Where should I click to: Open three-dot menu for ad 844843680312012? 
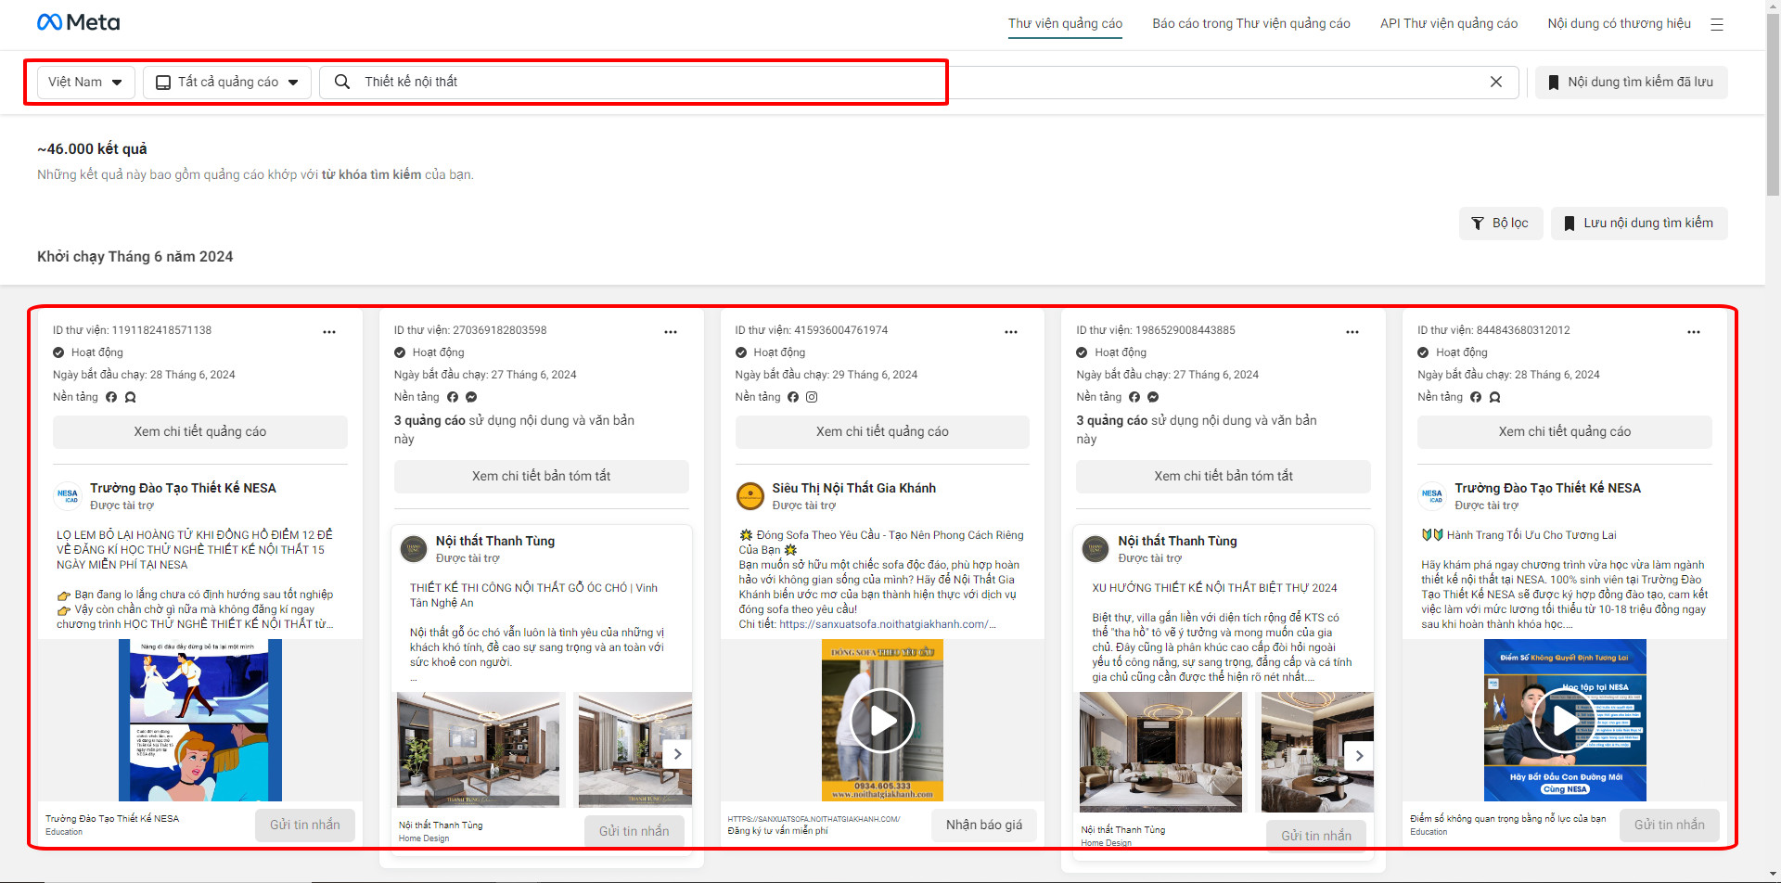pos(1694,331)
